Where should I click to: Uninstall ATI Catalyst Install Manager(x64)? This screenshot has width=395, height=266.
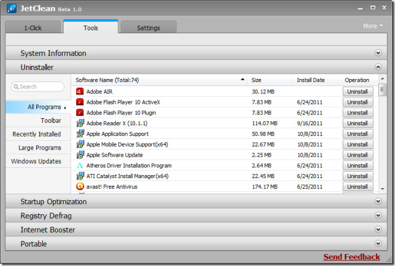(358, 176)
